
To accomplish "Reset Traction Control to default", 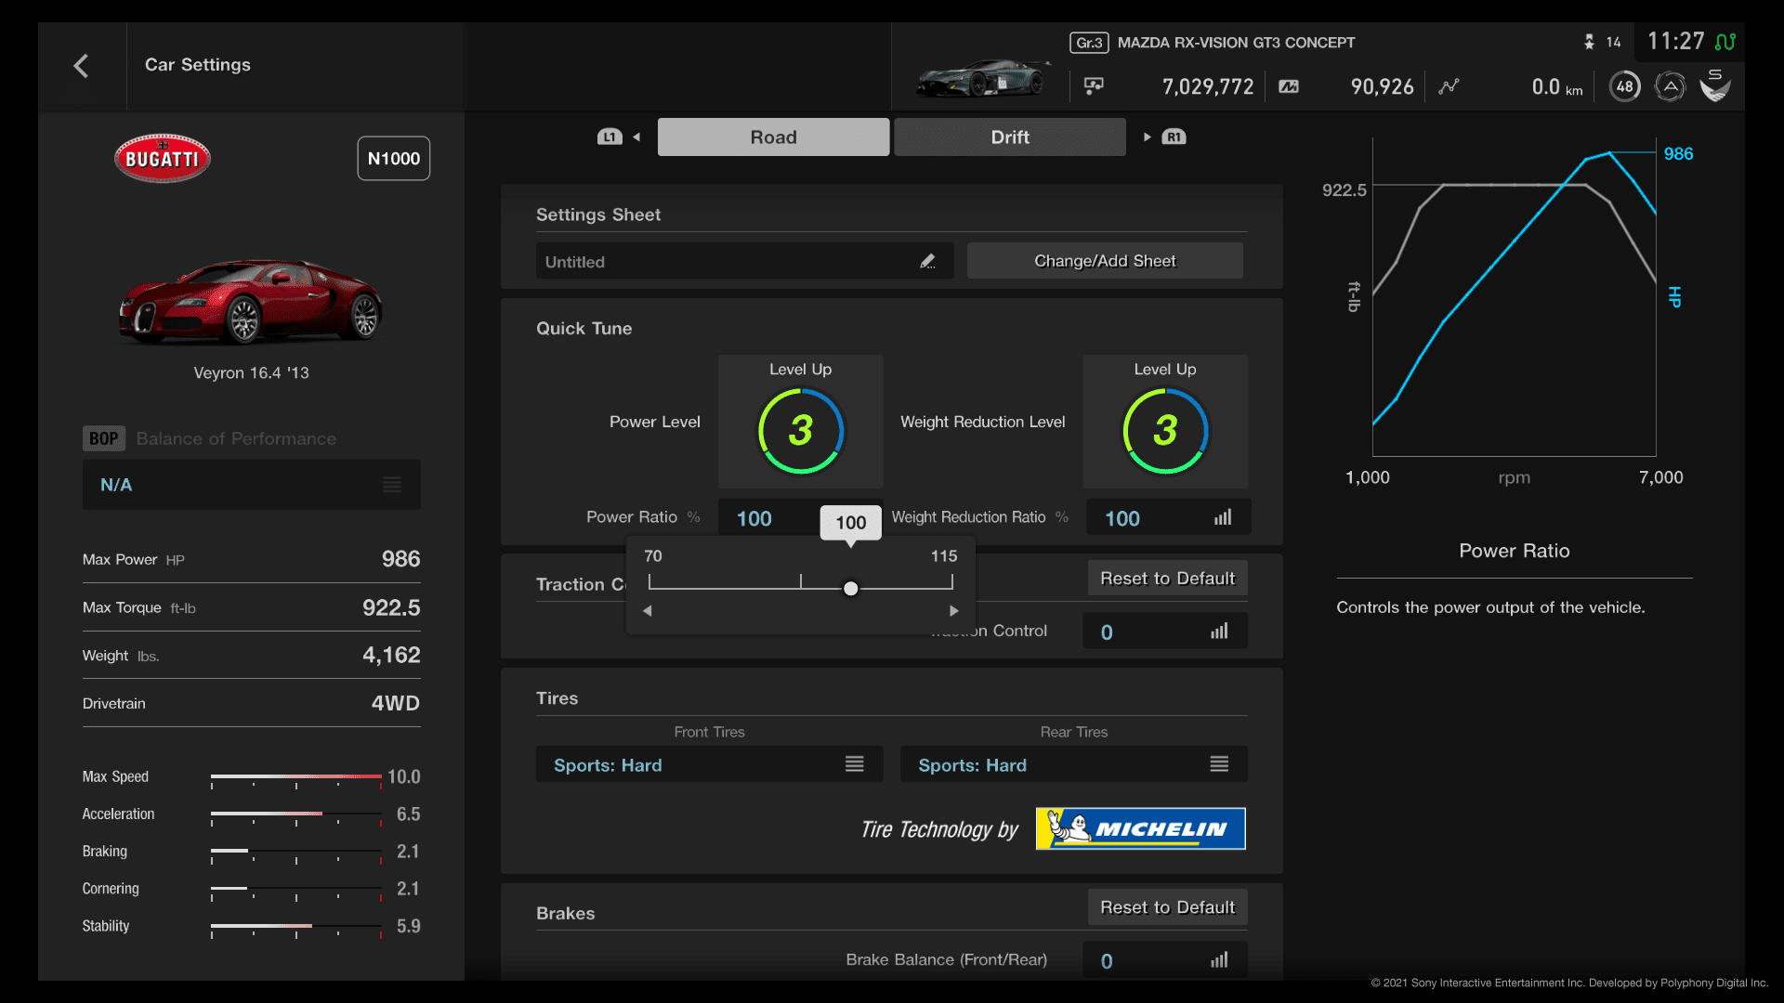I will 1167,579.
